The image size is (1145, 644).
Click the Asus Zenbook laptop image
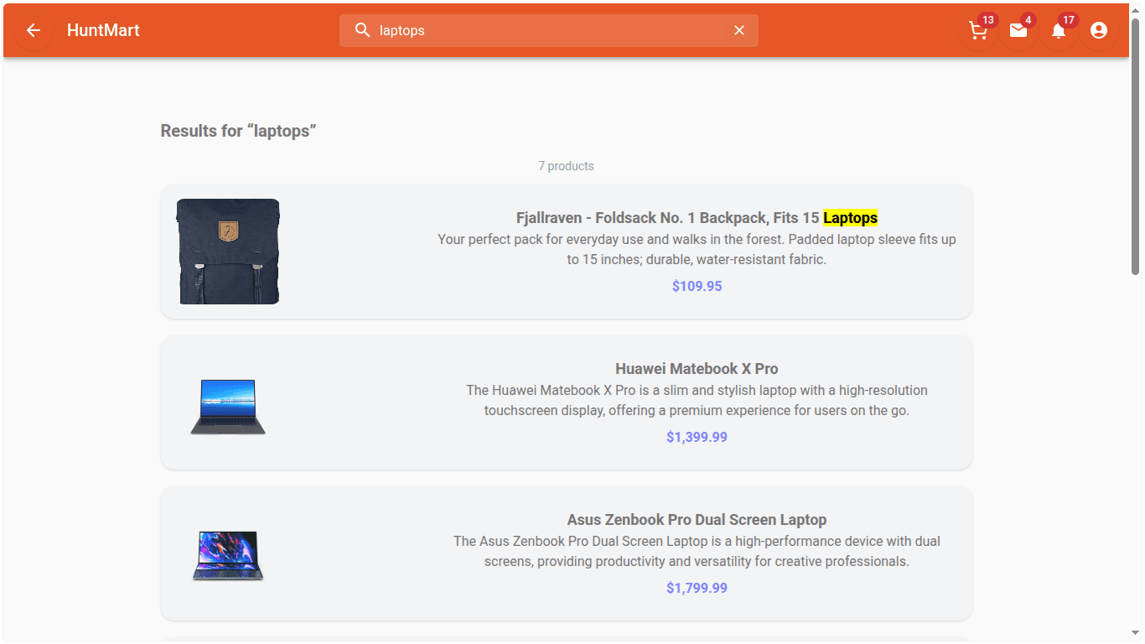click(228, 556)
